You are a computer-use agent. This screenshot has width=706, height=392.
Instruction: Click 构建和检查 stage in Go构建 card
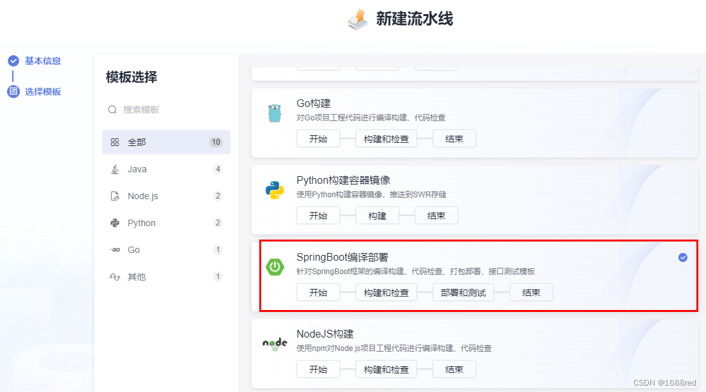pyautogui.click(x=386, y=139)
